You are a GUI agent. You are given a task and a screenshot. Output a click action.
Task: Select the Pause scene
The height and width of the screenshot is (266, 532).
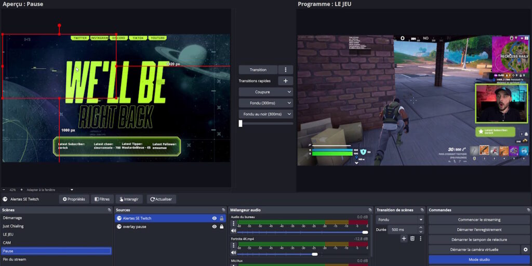coord(56,251)
